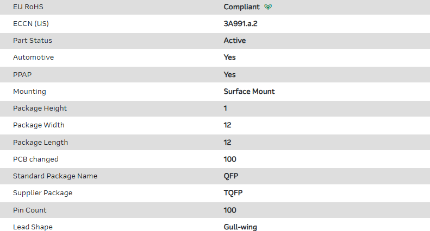Select the QFP package value
The height and width of the screenshot is (231, 430).
point(231,176)
